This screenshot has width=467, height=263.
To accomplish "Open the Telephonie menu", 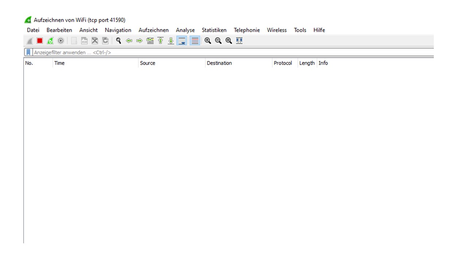I will point(247,30).
